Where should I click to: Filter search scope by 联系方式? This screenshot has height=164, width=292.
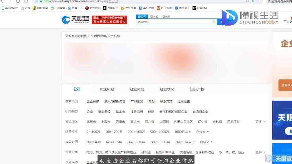click(x=166, y=102)
